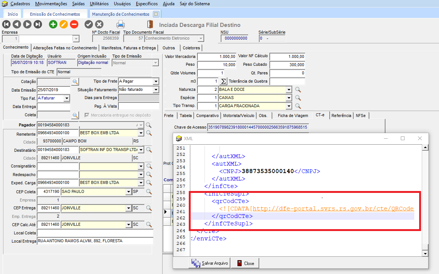
Task: Switch to the Manifestos, Faturas e Entrega tab
Action: [128, 48]
